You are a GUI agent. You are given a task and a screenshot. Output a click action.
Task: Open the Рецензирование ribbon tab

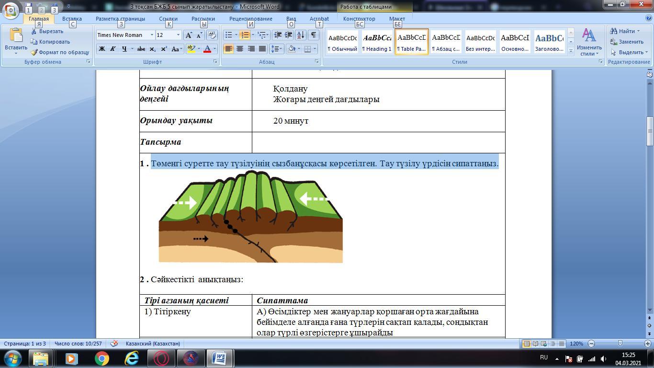(x=250, y=19)
